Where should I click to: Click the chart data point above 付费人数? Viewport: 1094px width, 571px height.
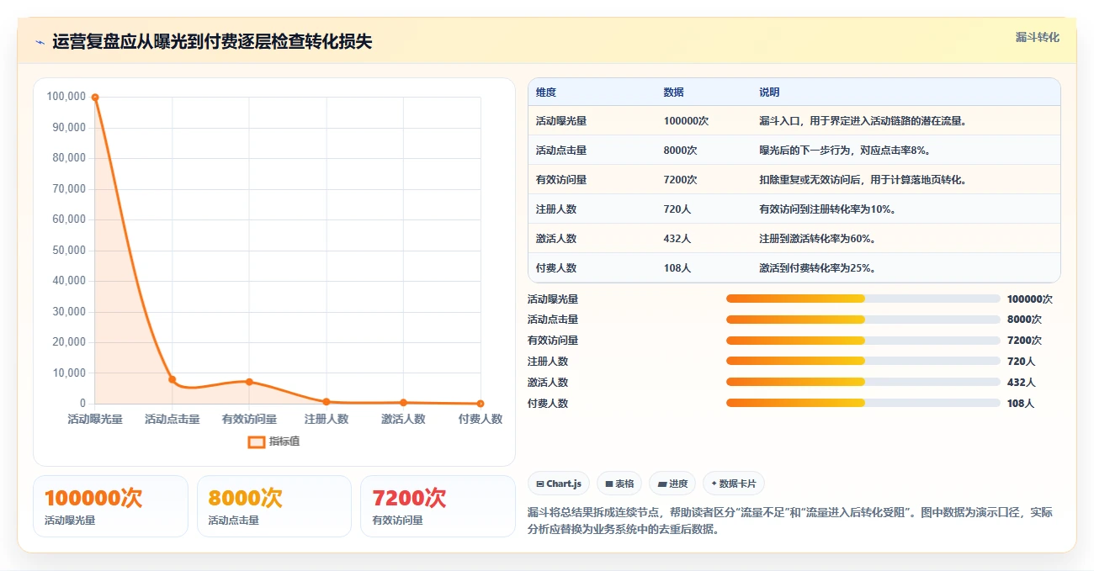pos(481,404)
